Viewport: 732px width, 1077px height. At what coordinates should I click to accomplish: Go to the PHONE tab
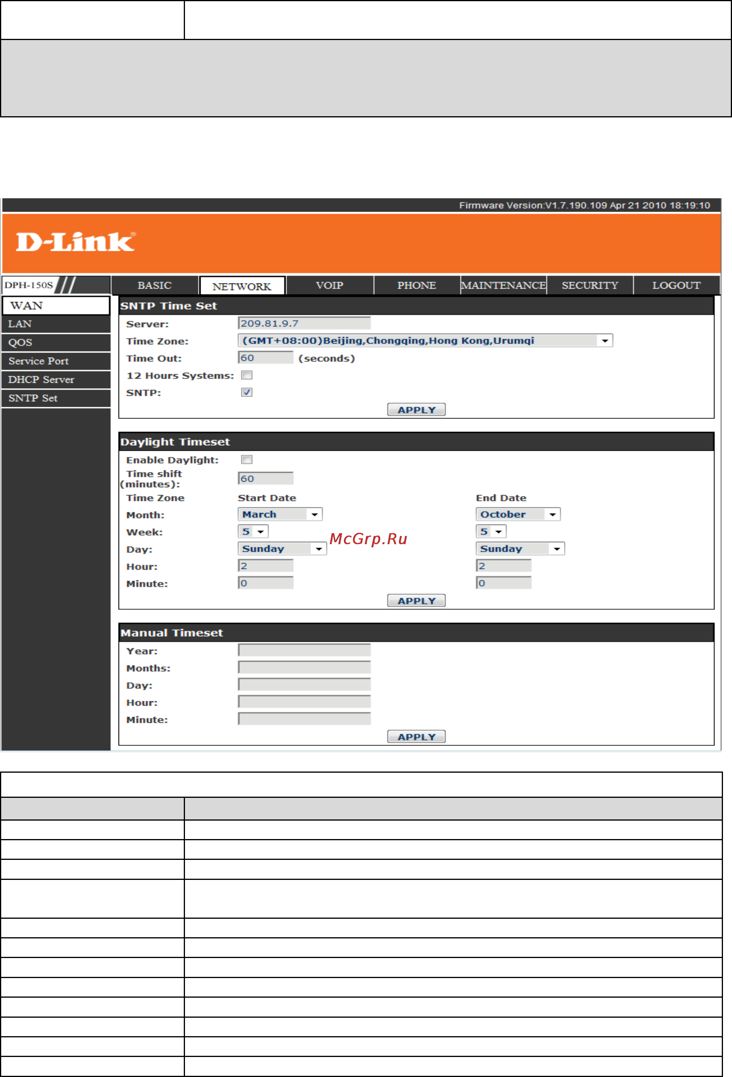tap(417, 285)
